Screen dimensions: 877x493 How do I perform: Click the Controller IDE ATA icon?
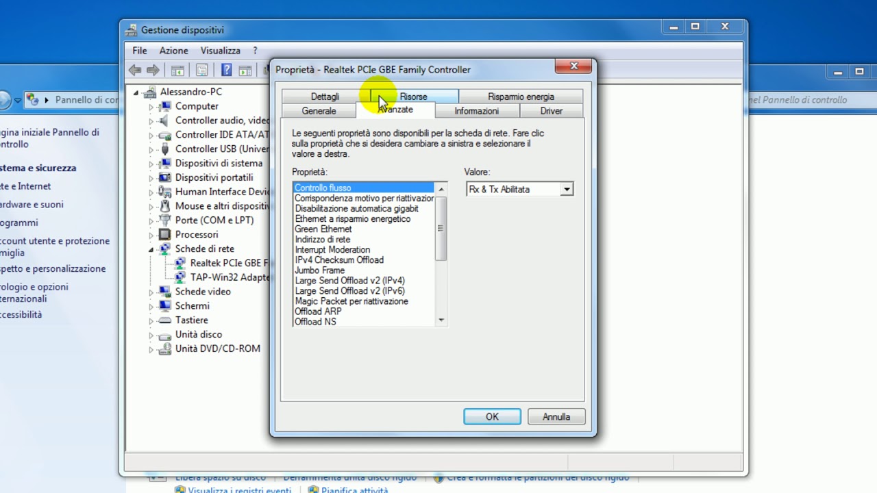[x=164, y=135]
